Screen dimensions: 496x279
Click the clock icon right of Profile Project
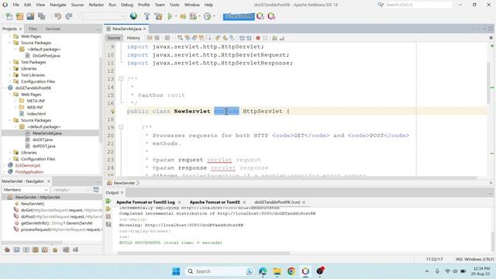208,16
